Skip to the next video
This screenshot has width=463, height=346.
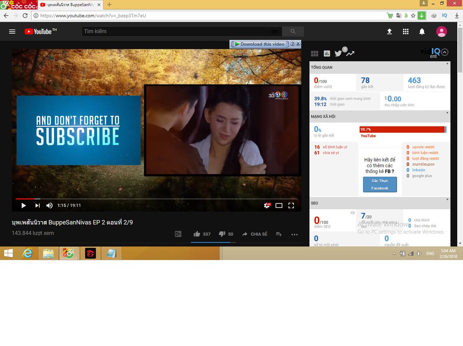click(x=37, y=205)
